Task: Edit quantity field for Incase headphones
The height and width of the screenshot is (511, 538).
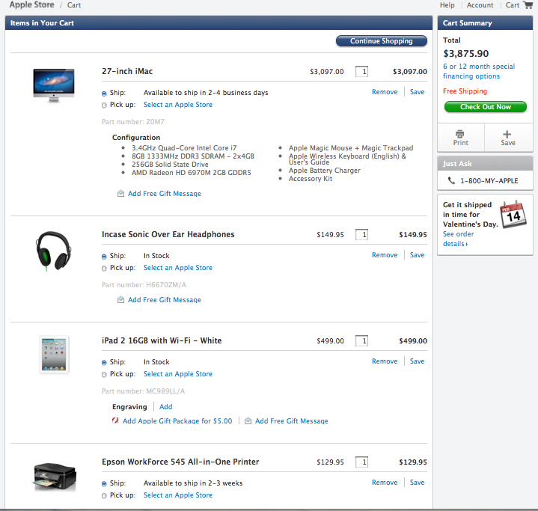Action: pos(361,234)
